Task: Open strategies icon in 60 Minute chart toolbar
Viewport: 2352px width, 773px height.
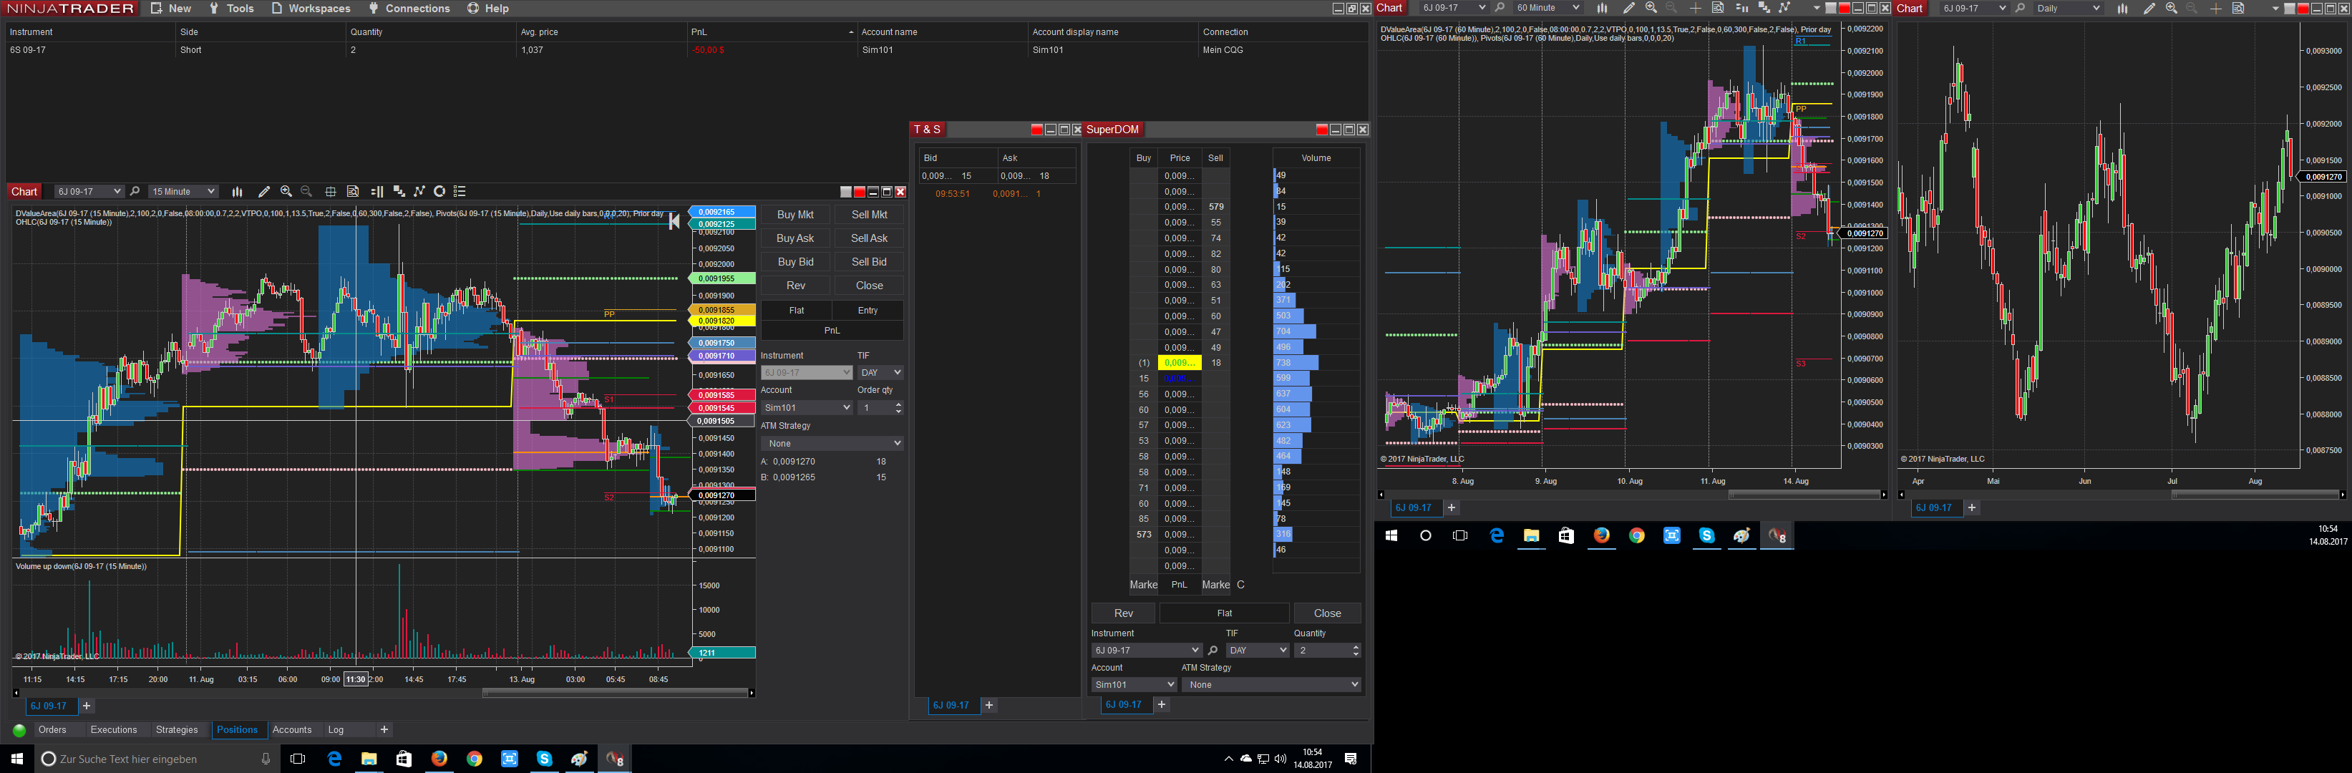Action: [1785, 8]
